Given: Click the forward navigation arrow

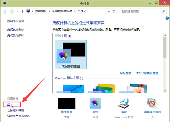Looking at the screenshot, I should click(12, 11).
